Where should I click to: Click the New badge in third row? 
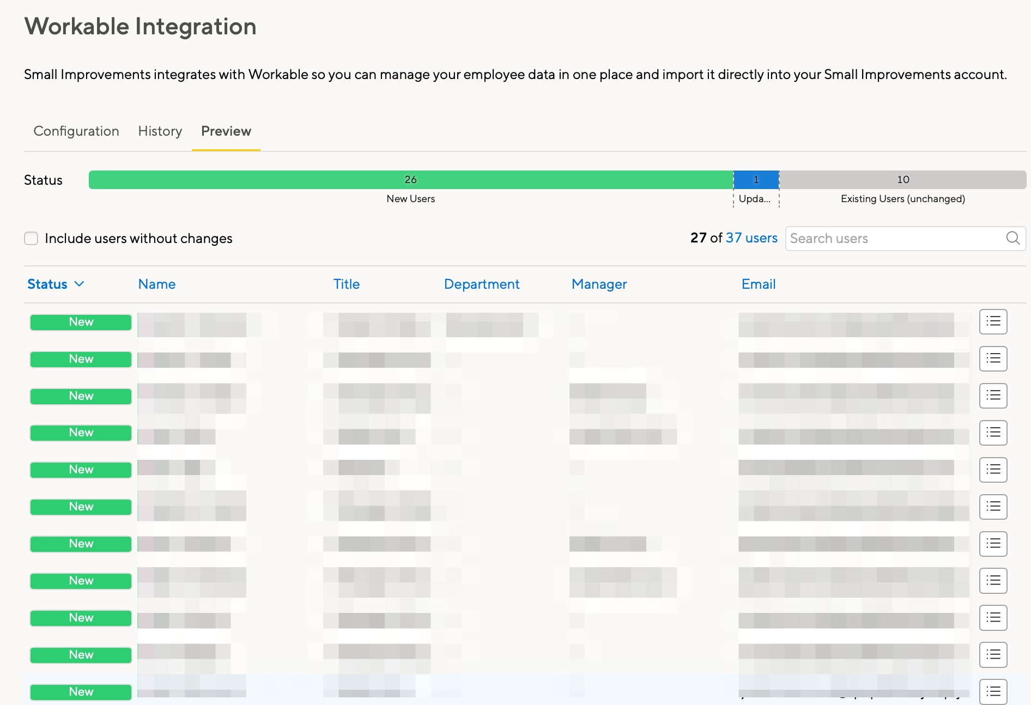[x=81, y=396]
